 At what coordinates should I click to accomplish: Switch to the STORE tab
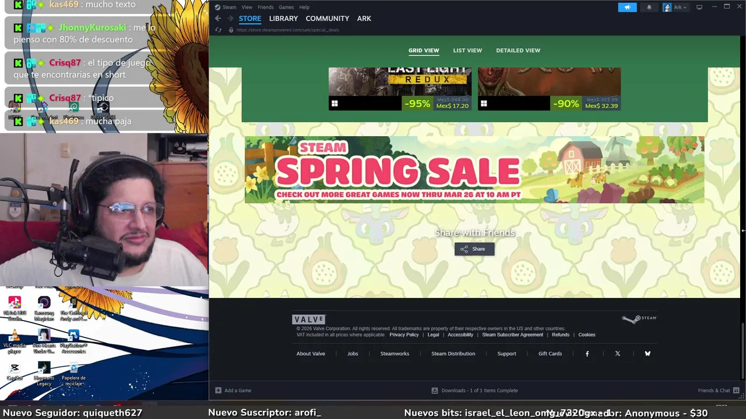250,19
